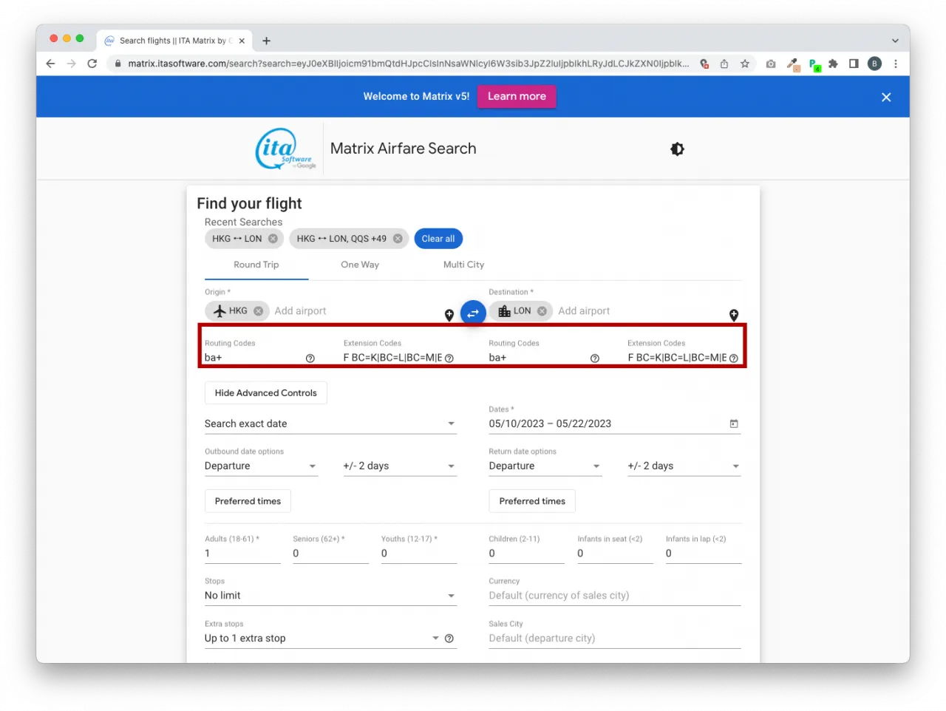Click the browser back arrow
The height and width of the screenshot is (711, 946).
pyautogui.click(x=50, y=64)
